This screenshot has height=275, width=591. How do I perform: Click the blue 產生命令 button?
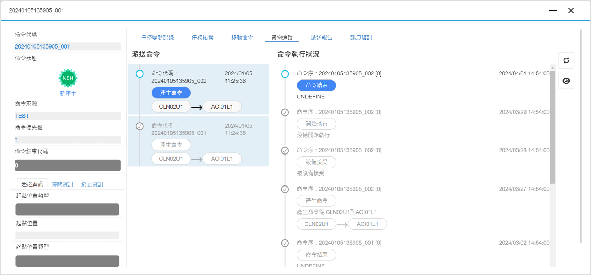tap(171, 93)
